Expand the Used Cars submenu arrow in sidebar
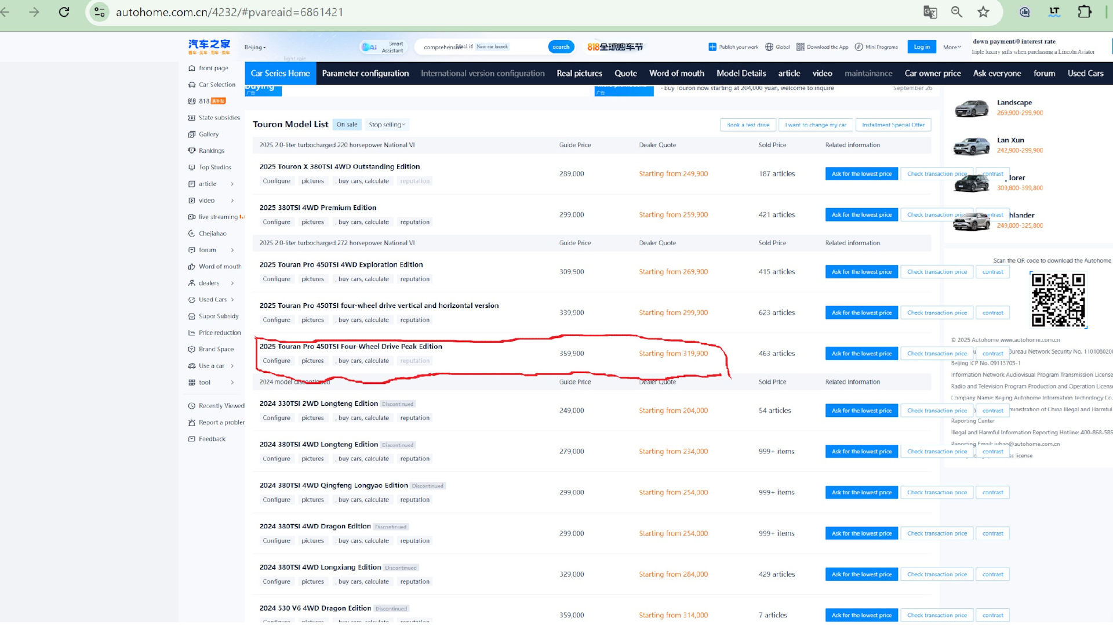This screenshot has width=1113, height=625. (x=232, y=300)
